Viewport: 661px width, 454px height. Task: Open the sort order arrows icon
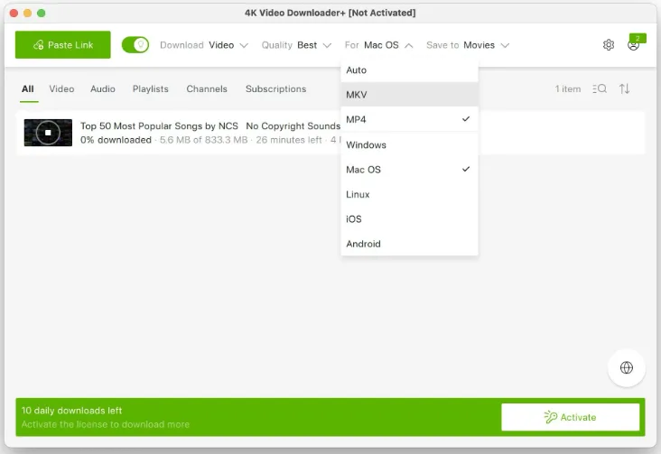coord(624,89)
